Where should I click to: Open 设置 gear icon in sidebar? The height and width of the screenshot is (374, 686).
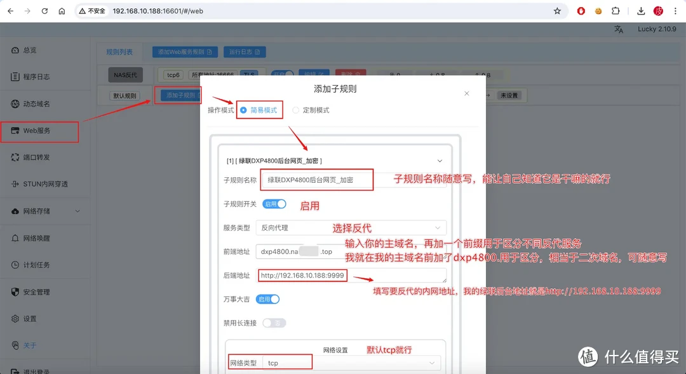(x=16, y=319)
